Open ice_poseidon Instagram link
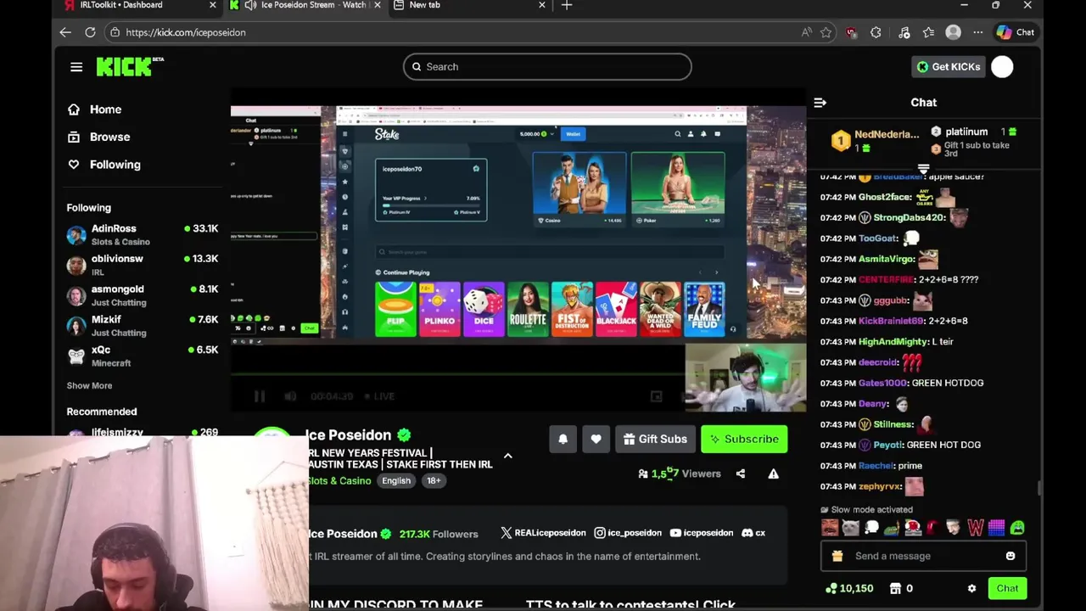 [x=628, y=533]
